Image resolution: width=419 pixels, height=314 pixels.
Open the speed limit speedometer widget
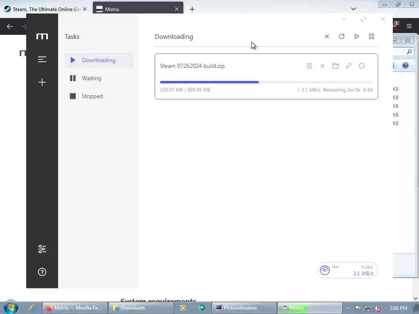pyautogui.click(x=324, y=270)
